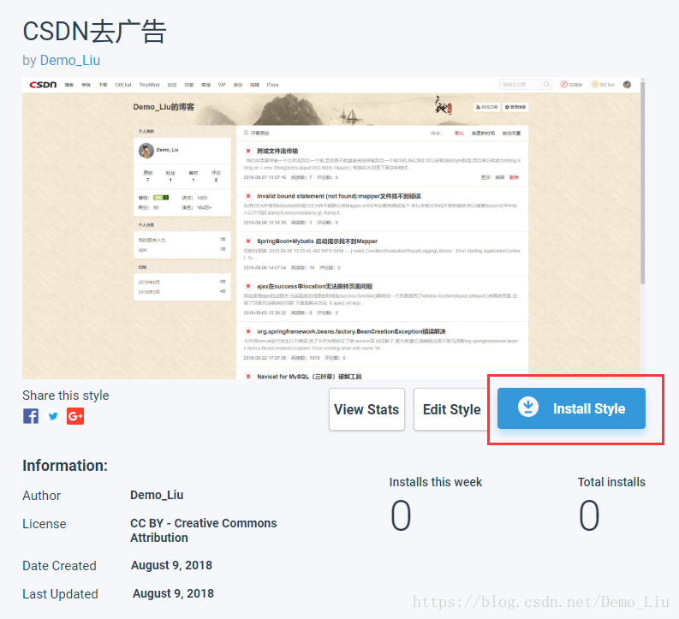679x619 pixels.
Task: Click the Navicat for MySQL article in preview
Action: [x=309, y=377]
